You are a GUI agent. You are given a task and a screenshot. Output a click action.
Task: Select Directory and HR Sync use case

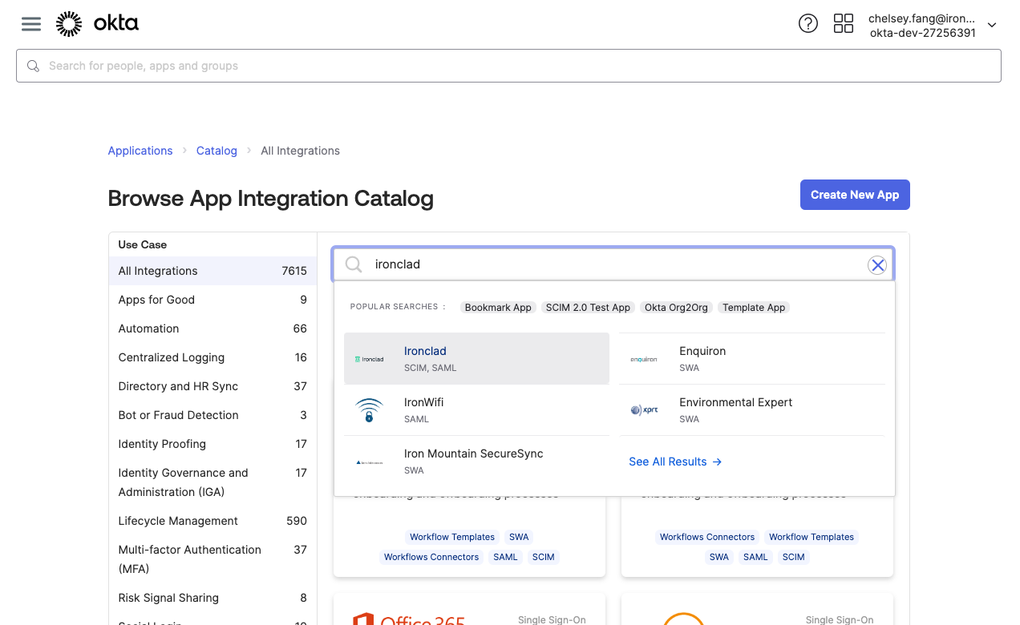pyautogui.click(x=212, y=386)
